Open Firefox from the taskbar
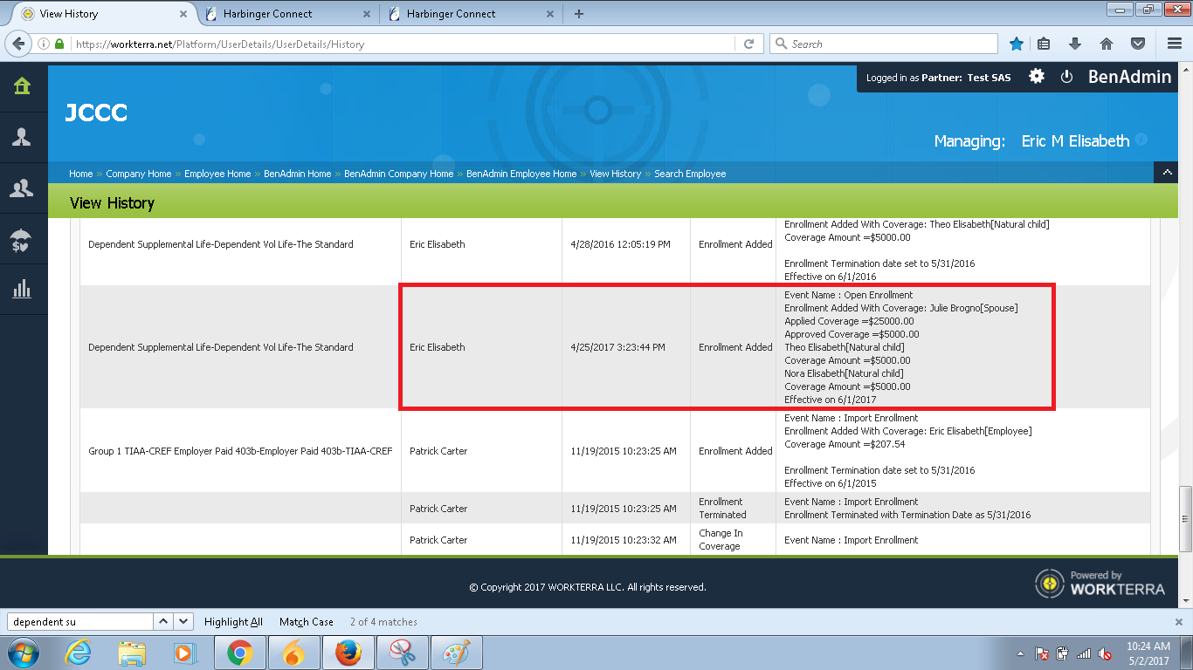This screenshot has width=1193, height=670. click(348, 653)
